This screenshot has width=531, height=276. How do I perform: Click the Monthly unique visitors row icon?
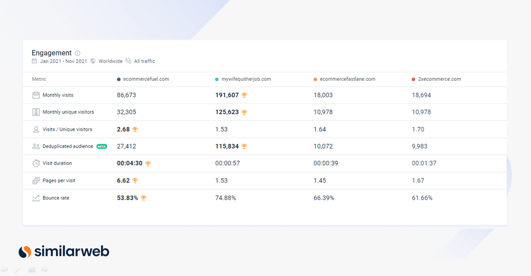coord(36,112)
